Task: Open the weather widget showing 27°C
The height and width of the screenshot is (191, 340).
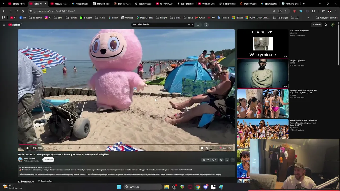Action: (x=13, y=187)
